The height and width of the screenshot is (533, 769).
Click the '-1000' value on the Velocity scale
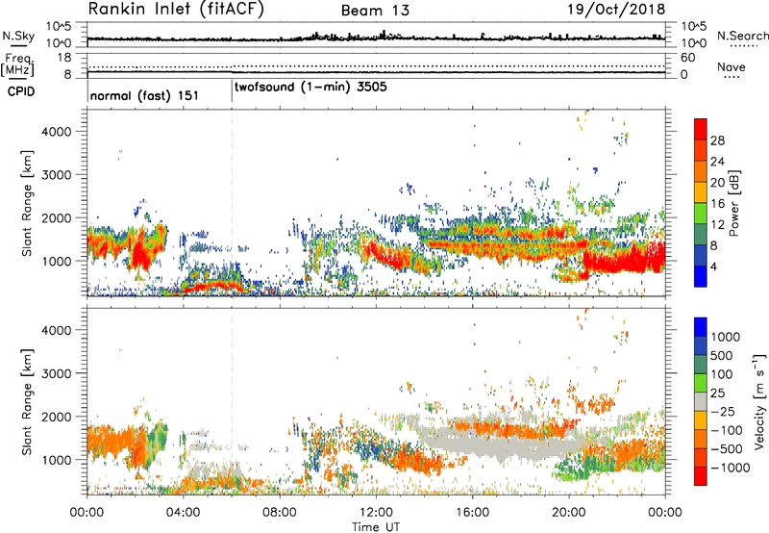point(731,468)
